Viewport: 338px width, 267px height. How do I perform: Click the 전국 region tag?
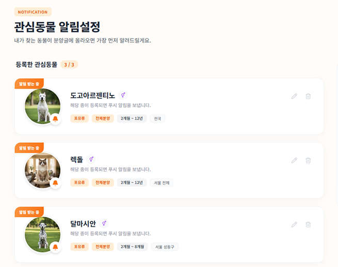[157, 119]
